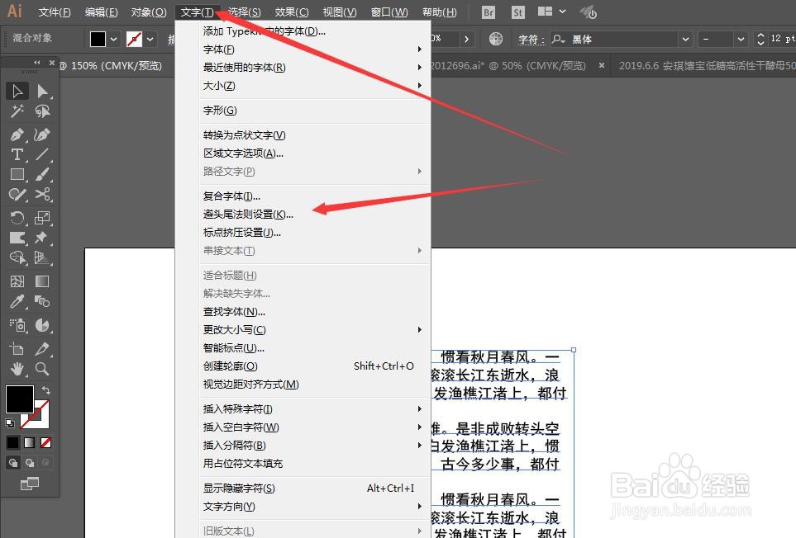Open the workspace layout switcher dropdown
The height and width of the screenshot is (538, 796).
(x=551, y=12)
